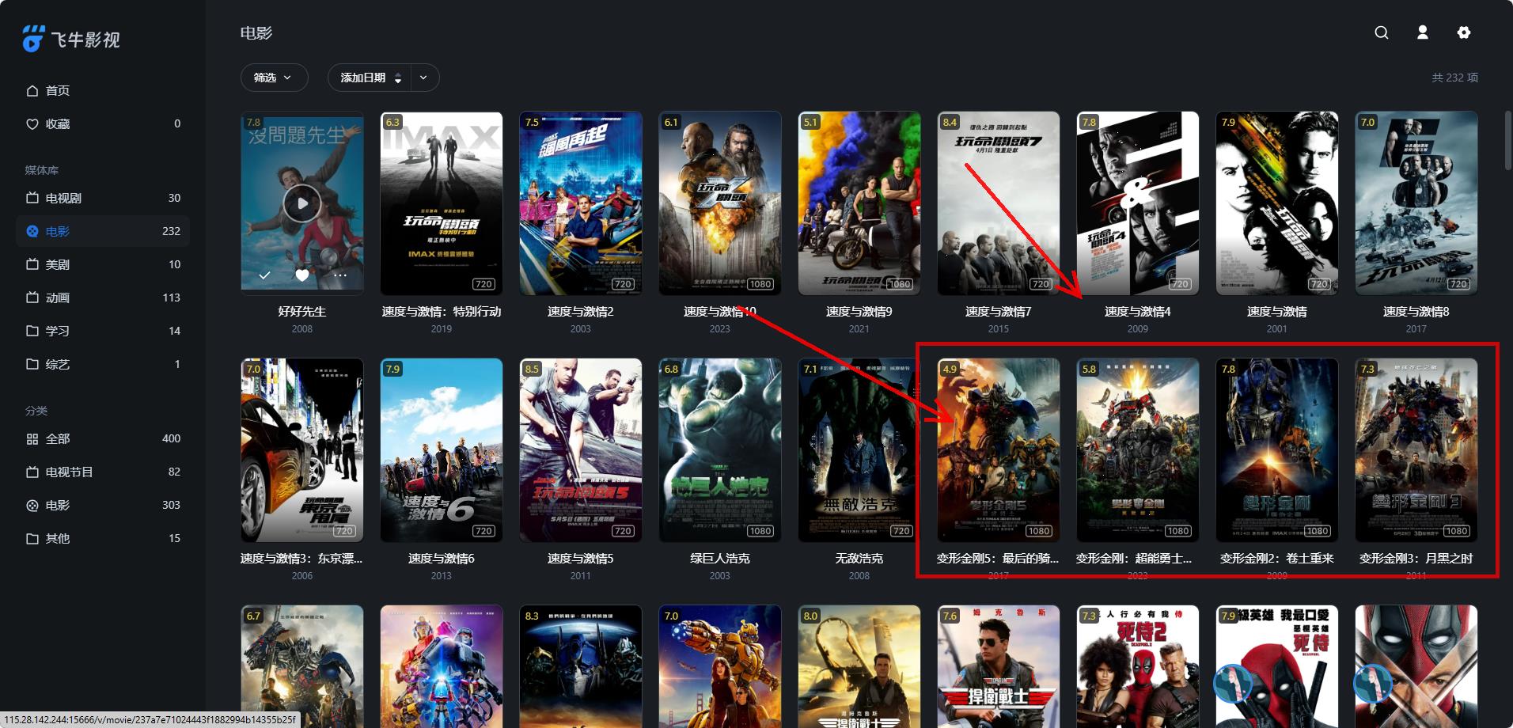The image size is (1513, 728).
Task: Open the 速度与激情7 poster
Action: [x=999, y=203]
